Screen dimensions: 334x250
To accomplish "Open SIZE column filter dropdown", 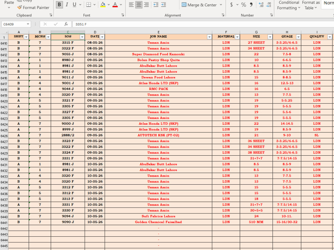I will (x=270, y=37).
